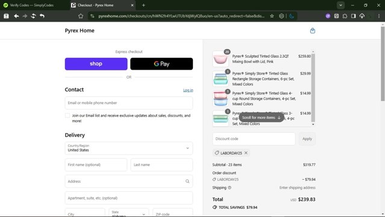Switch to Verify Codes SimplyCodes tab

tap(32, 5)
